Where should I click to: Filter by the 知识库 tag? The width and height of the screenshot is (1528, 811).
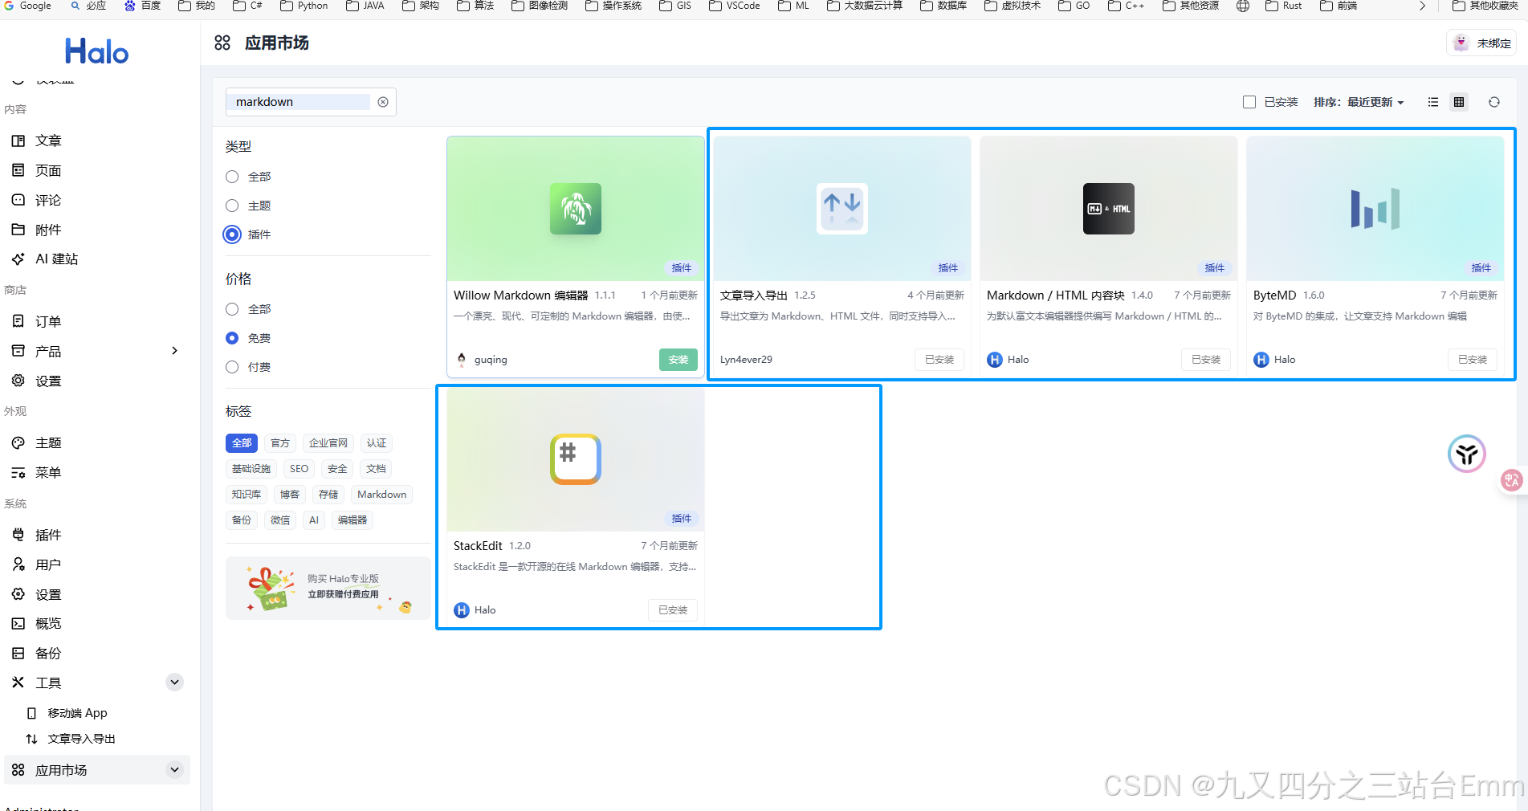click(x=247, y=495)
